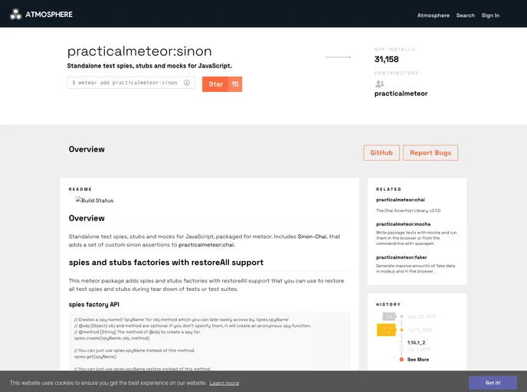Click the hollow circle marker beside 1.14.1_2

(401, 346)
